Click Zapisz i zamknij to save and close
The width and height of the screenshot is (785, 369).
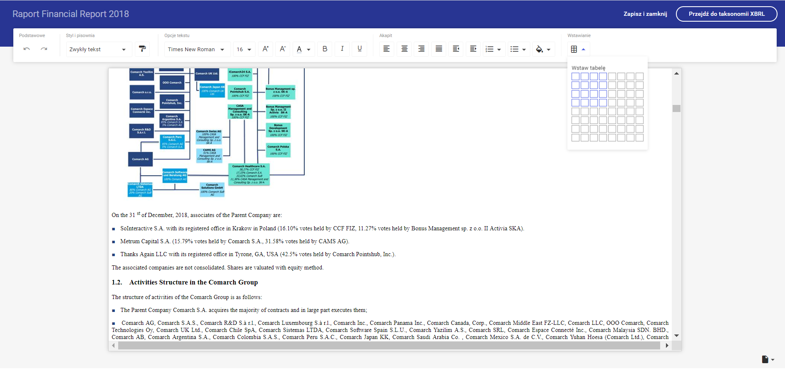(x=645, y=14)
